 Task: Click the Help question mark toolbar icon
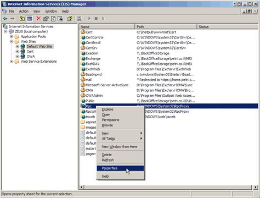point(70,19)
